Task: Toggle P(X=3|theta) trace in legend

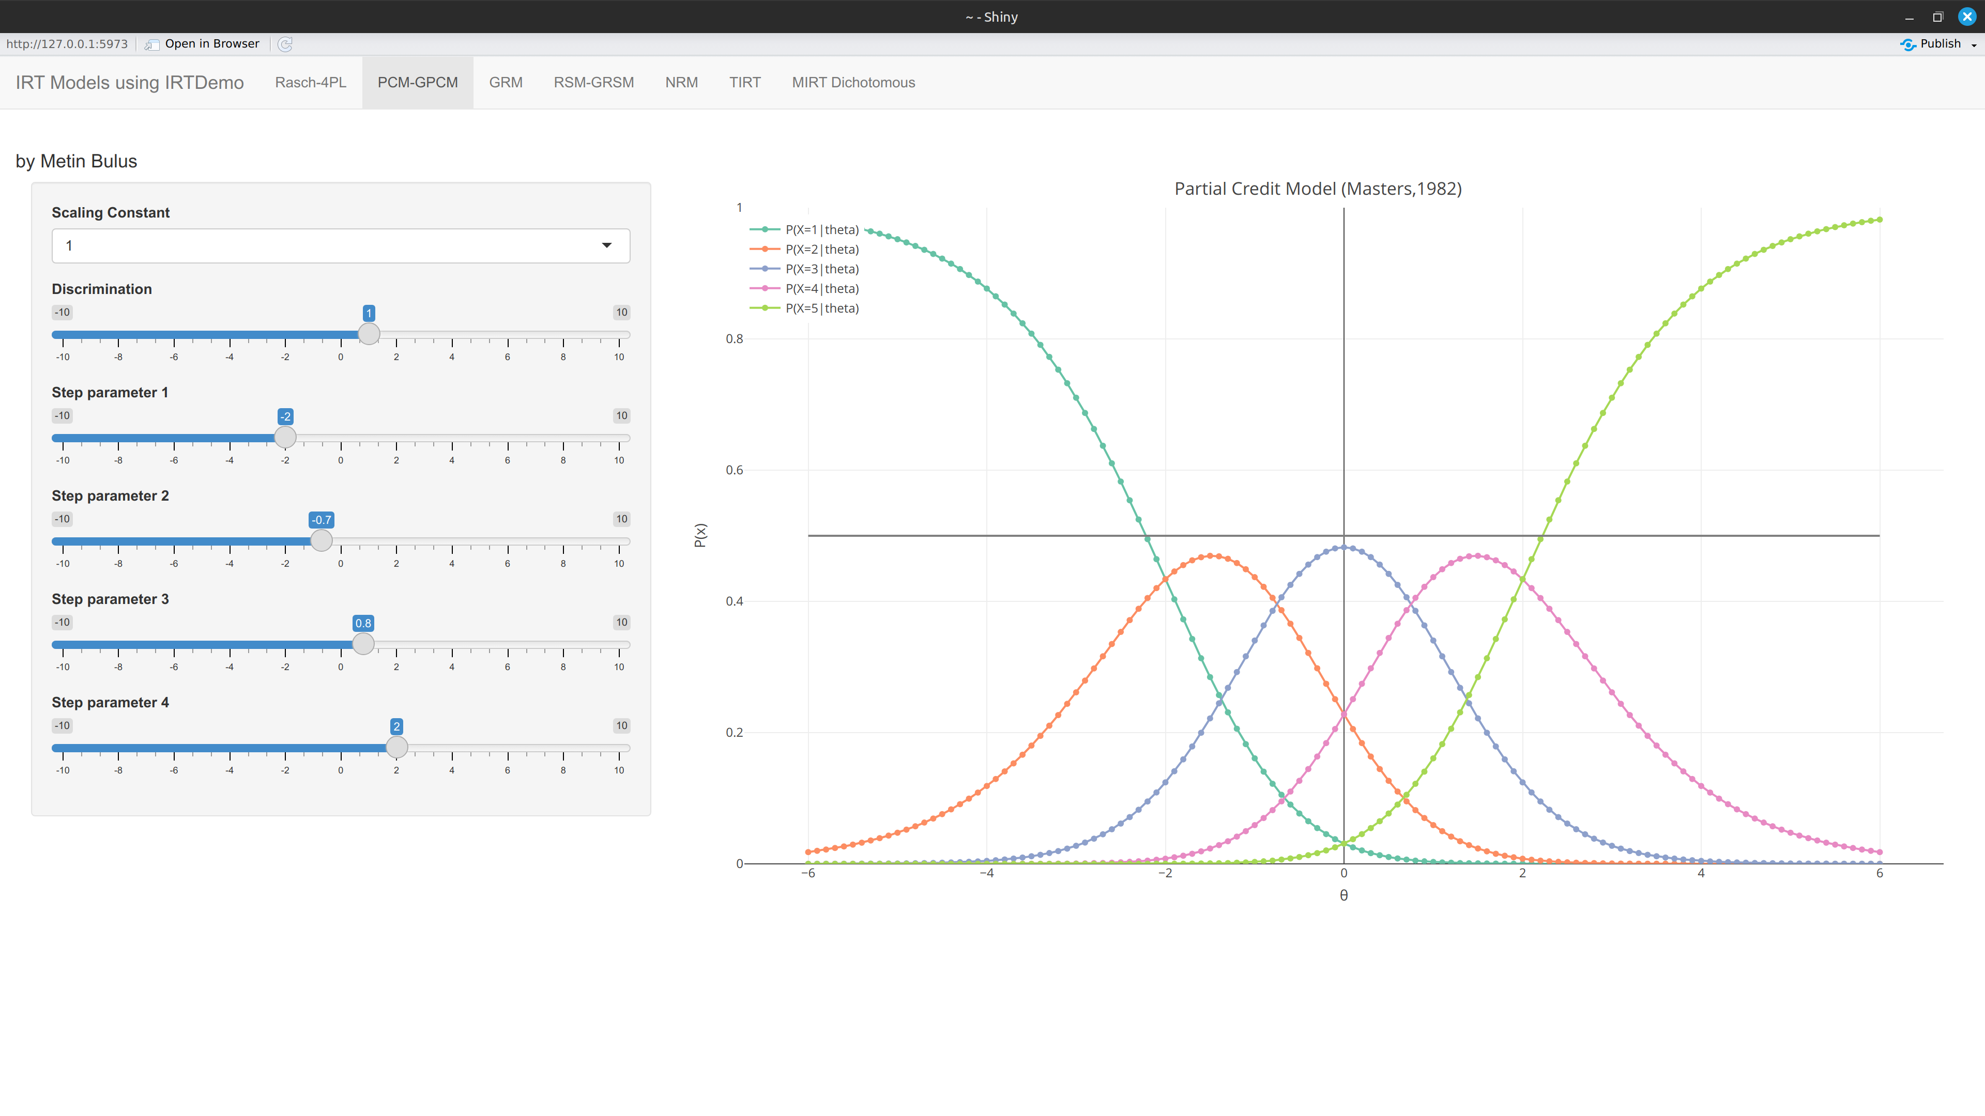Action: [x=804, y=269]
